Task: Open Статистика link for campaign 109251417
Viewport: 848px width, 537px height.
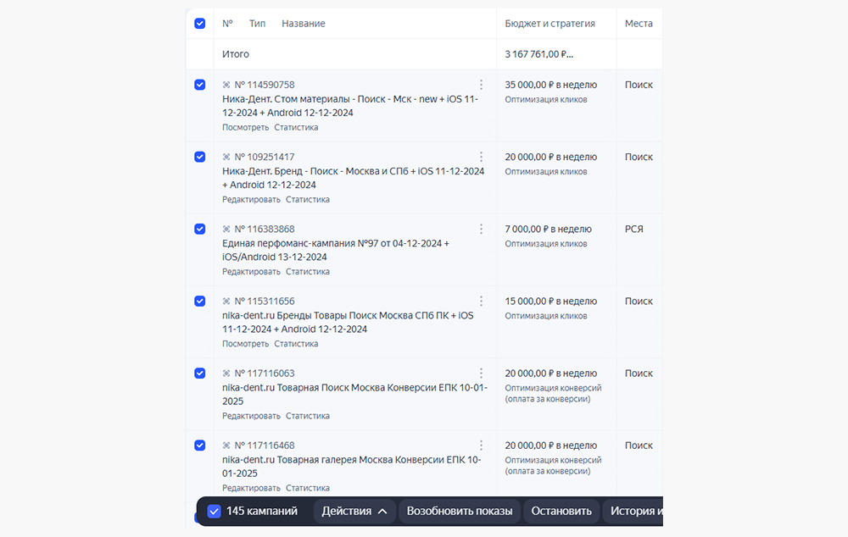Action: 307,199
